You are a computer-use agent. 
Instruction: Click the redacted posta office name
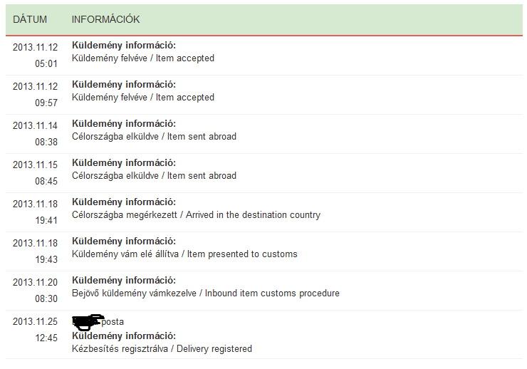tap(98, 321)
